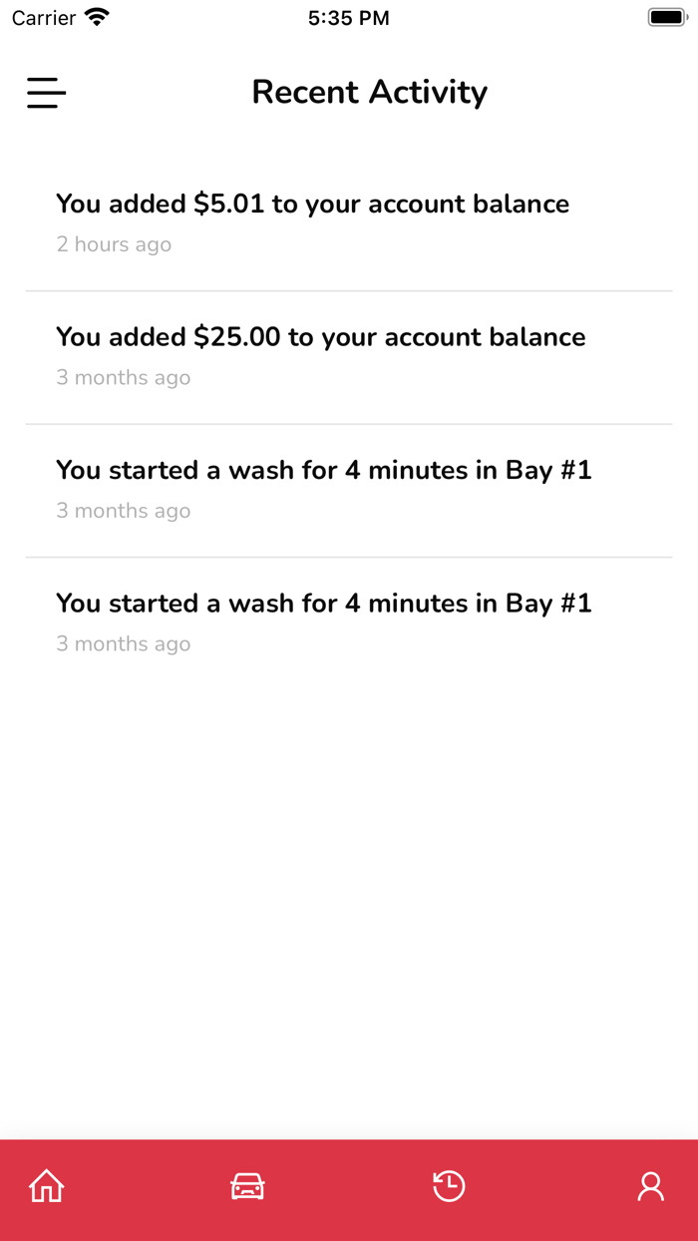The height and width of the screenshot is (1241, 698).
Task: Open the second Bay #1 wash activity
Action: (x=349, y=622)
